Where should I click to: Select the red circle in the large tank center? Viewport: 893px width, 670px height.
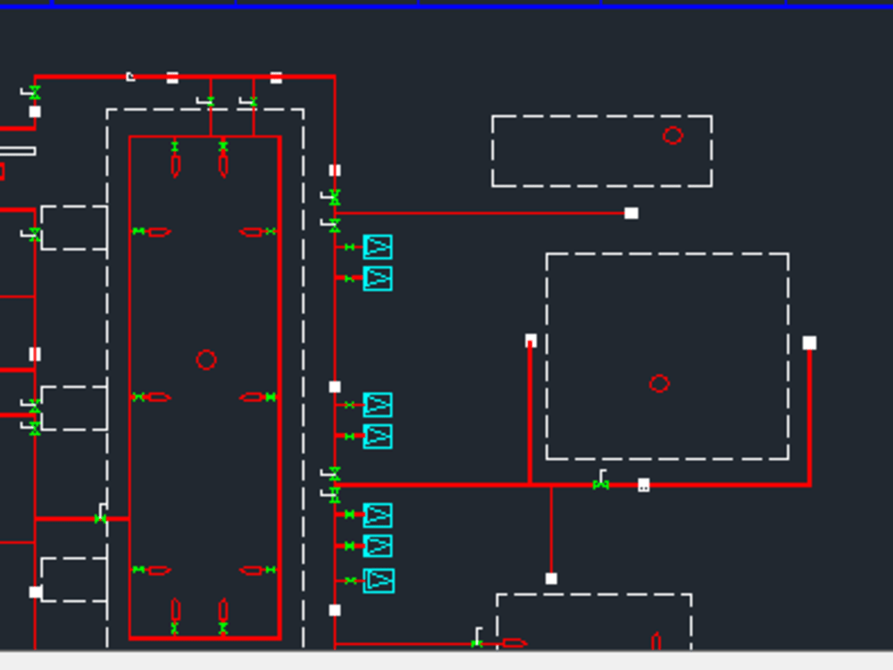[207, 360]
